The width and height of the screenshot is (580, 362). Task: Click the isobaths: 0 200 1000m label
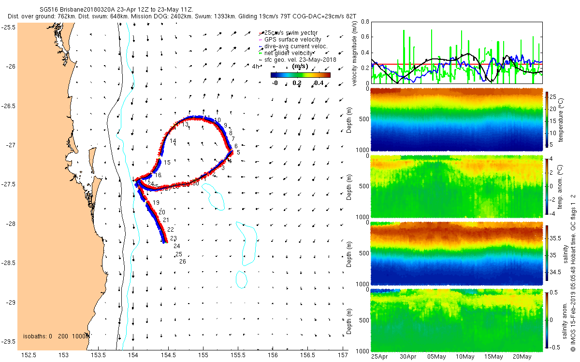pyautogui.click(x=56, y=336)
